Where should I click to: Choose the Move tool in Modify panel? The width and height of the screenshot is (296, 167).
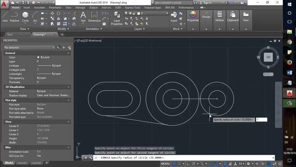coord(52,13)
